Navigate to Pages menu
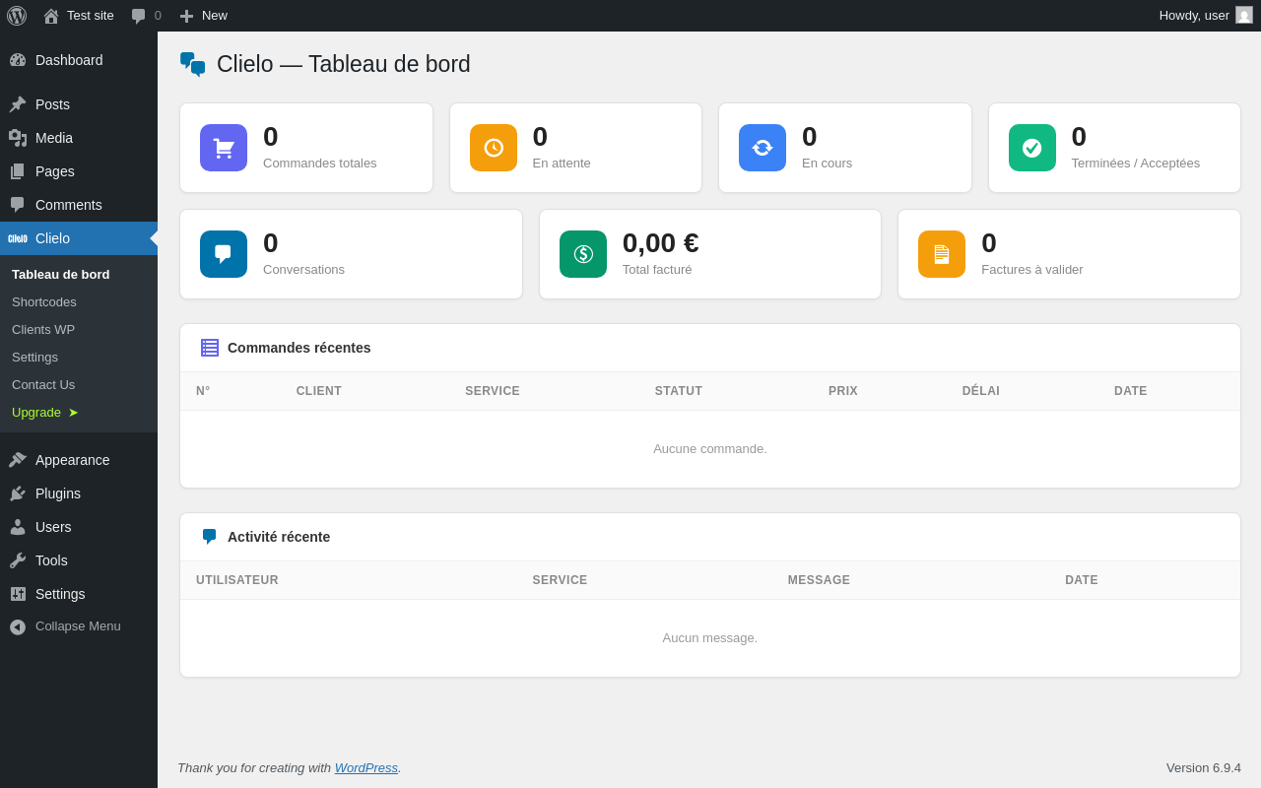 point(79,171)
